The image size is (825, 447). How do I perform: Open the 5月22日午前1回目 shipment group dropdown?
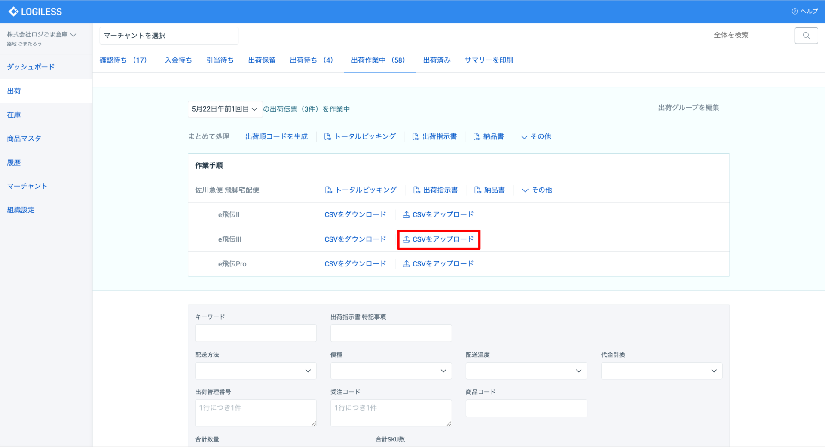pyautogui.click(x=225, y=109)
